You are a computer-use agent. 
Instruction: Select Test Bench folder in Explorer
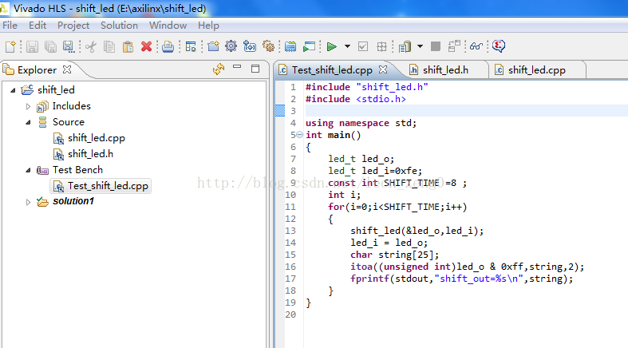pos(77,170)
